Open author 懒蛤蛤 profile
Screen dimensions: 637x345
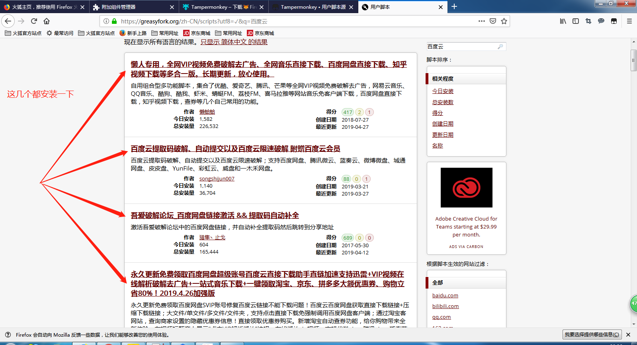click(x=207, y=112)
